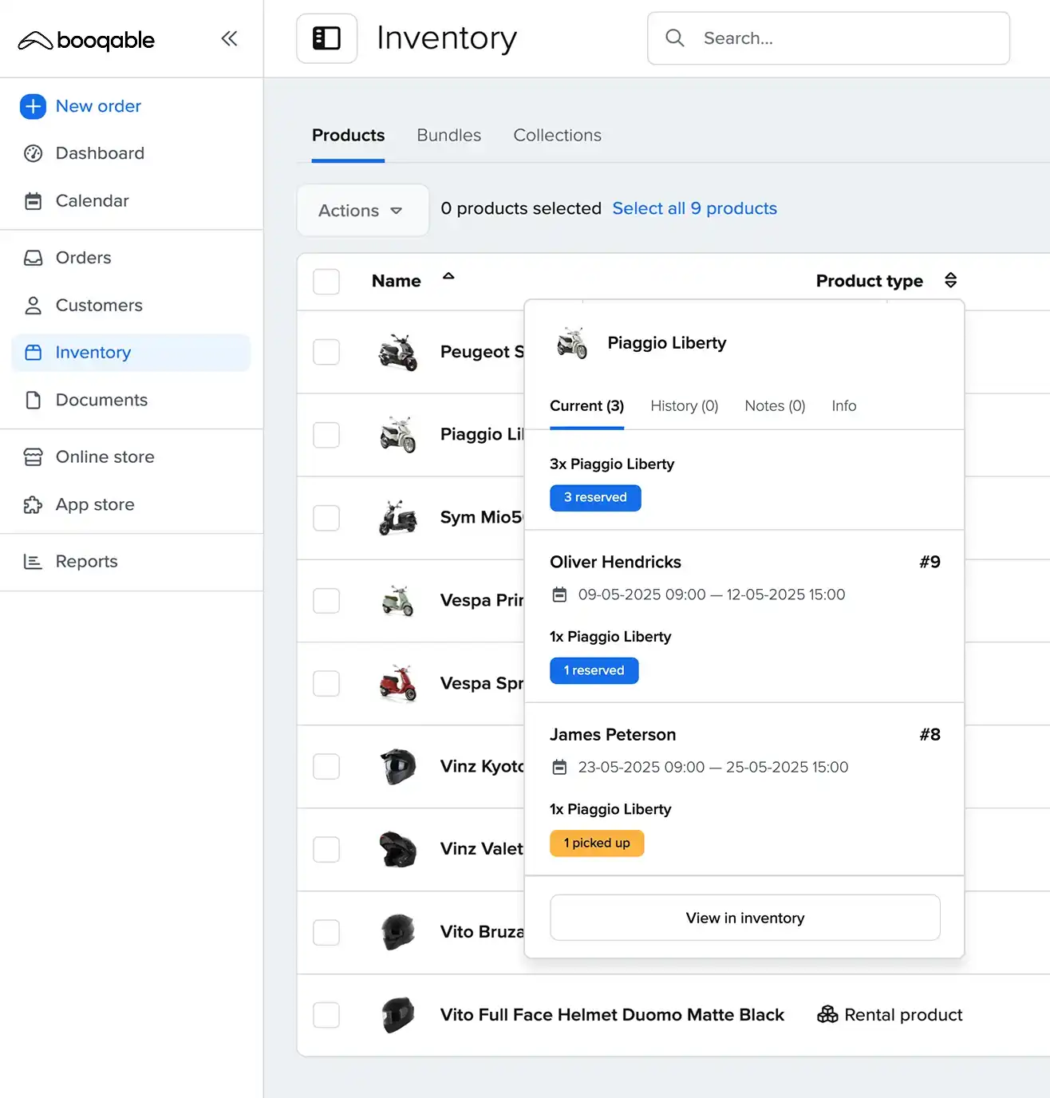
Task: Switch to the Bundles tab
Action: coord(448,136)
